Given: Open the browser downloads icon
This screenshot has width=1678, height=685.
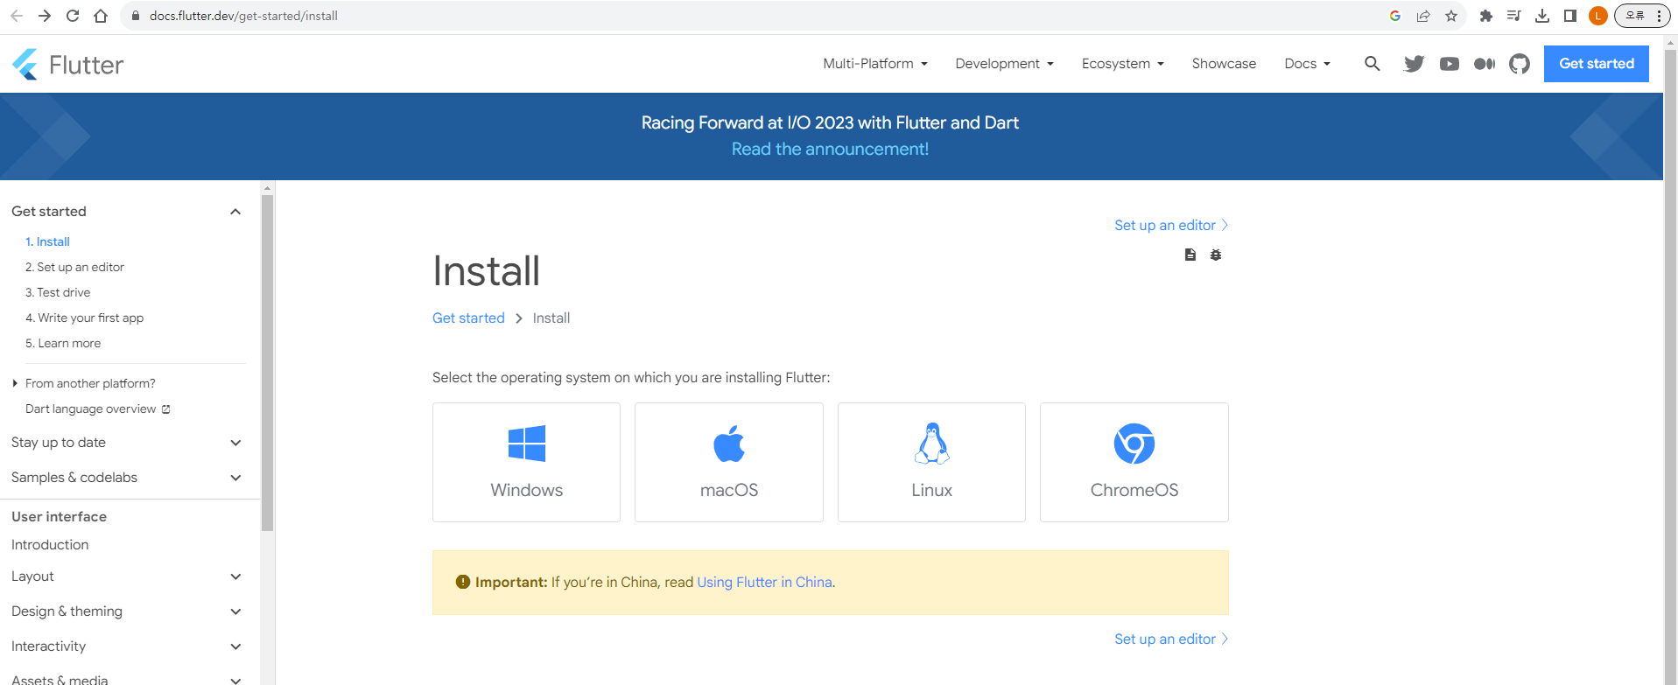Looking at the screenshot, I should pos(1542,16).
